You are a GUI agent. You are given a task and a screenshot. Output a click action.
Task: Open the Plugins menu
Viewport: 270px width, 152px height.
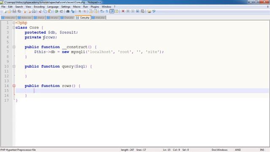[x=94, y=7]
